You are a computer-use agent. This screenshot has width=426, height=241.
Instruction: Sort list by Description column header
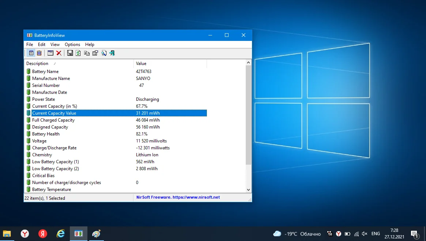(x=37, y=64)
